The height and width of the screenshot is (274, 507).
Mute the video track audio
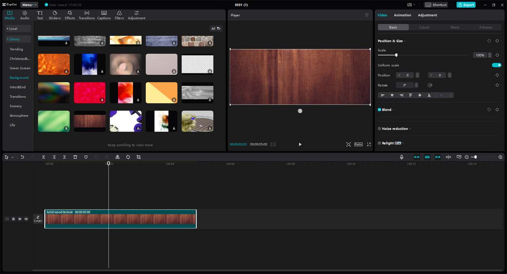click(x=26, y=219)
